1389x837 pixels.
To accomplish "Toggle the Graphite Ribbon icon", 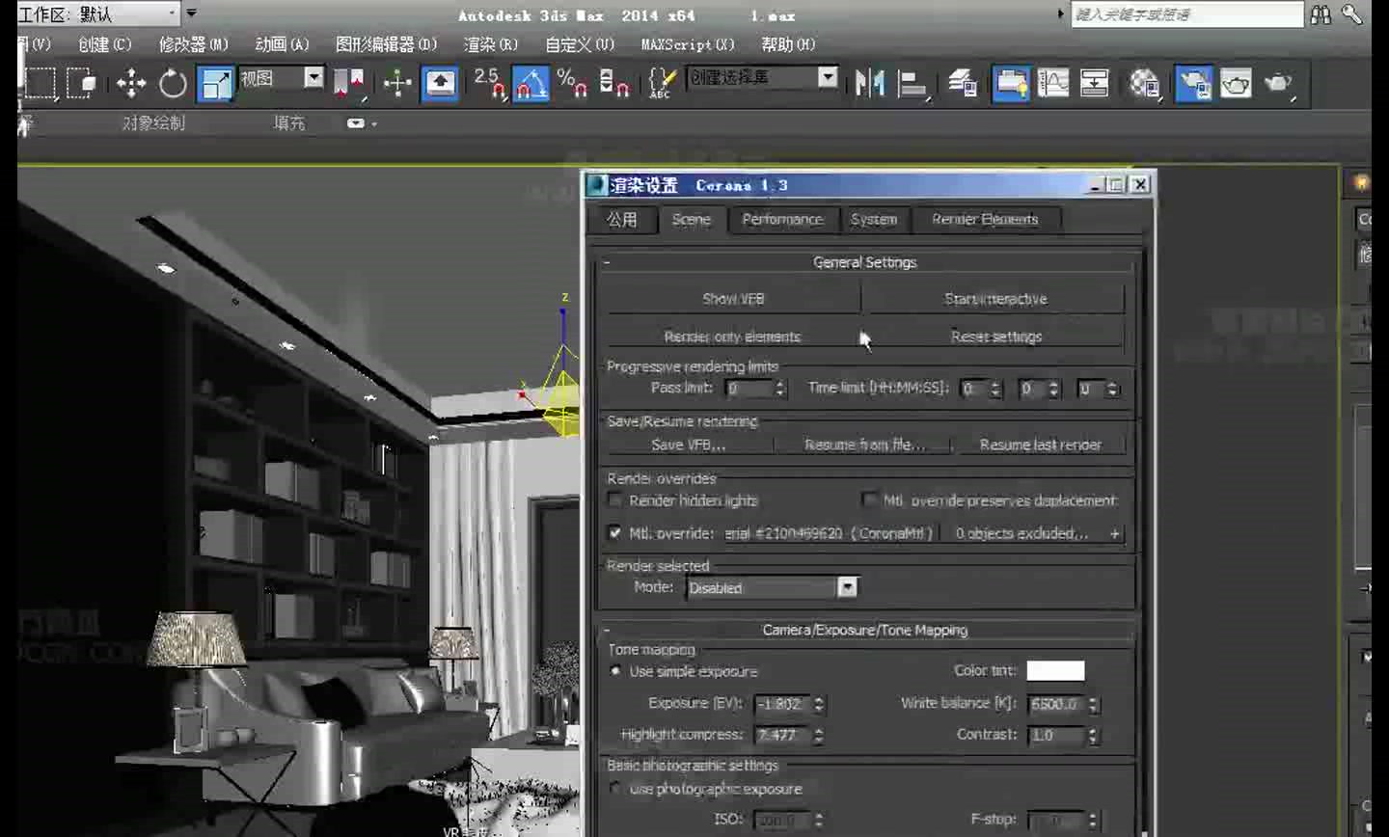I will [x=1011, y=83].
